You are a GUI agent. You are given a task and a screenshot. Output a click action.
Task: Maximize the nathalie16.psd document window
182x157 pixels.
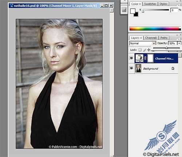point(106,5)
